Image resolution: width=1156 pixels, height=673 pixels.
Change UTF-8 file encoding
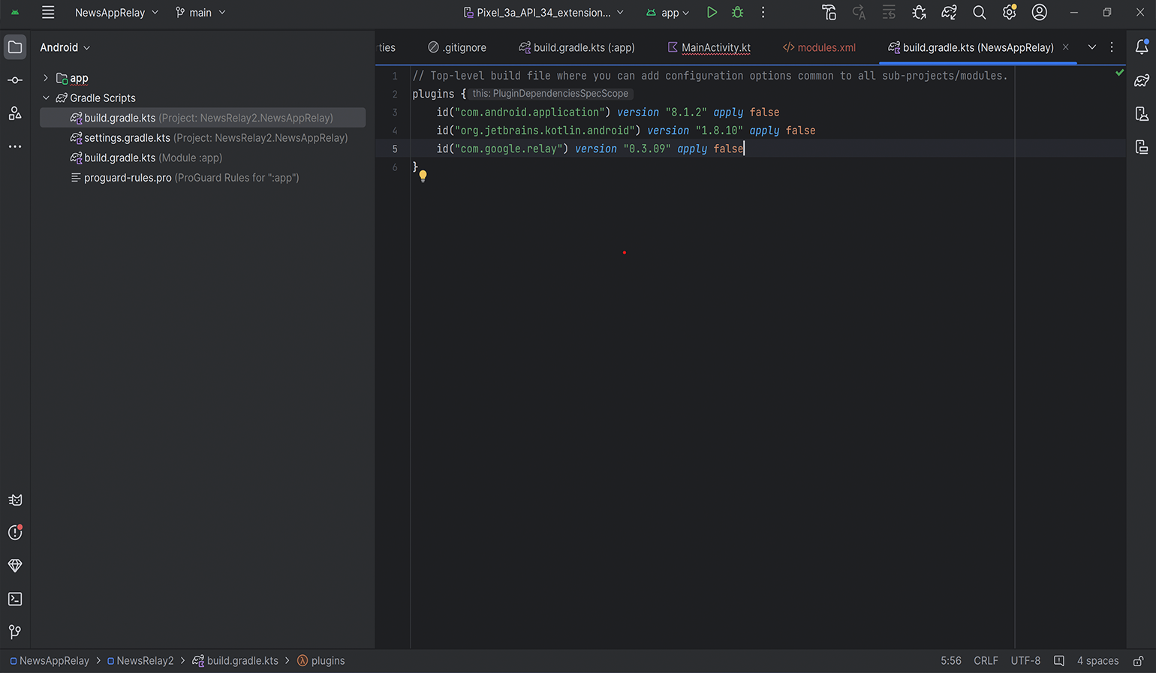point(1025,661)
